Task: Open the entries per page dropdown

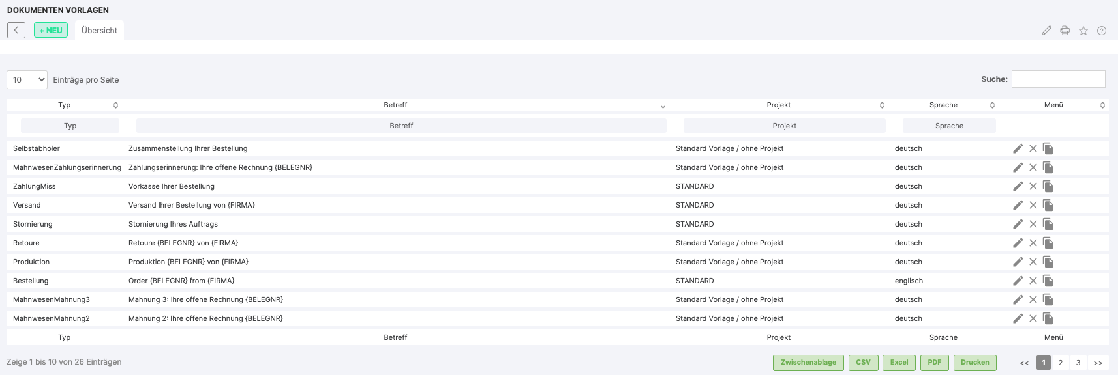Action: coord(27,79)
